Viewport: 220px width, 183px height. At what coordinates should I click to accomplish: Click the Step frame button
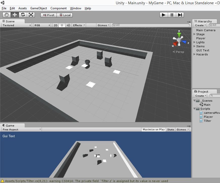[x=180, y=15]
